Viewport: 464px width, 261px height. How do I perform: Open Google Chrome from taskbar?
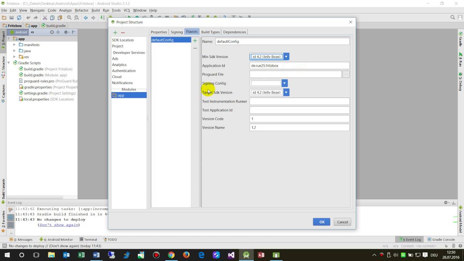point(171,255)
